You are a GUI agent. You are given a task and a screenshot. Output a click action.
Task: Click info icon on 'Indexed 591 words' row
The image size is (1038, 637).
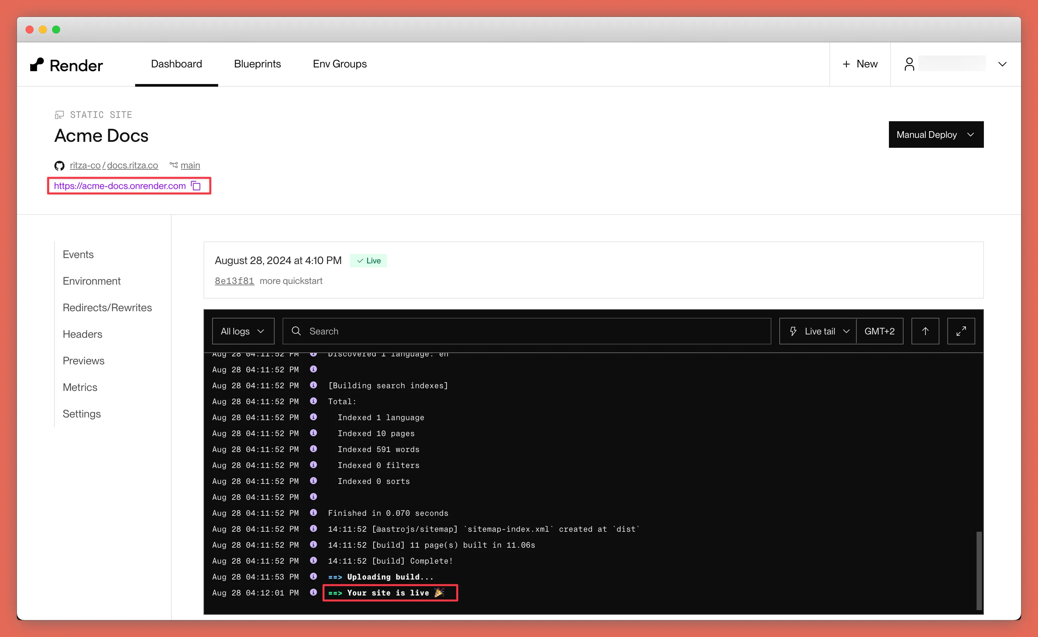pos(313,449)
